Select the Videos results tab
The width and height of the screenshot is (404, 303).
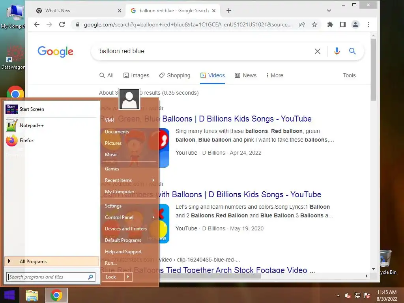coord(213,75)
